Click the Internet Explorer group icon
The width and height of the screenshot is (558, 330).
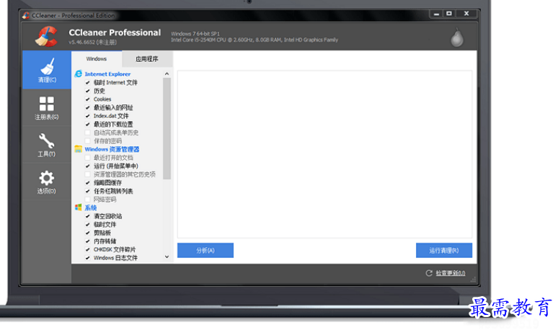click(79, 73)
